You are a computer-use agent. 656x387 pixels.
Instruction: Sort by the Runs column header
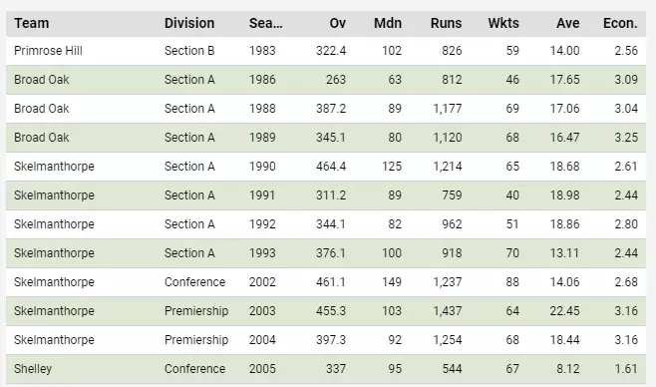(446, 23)
